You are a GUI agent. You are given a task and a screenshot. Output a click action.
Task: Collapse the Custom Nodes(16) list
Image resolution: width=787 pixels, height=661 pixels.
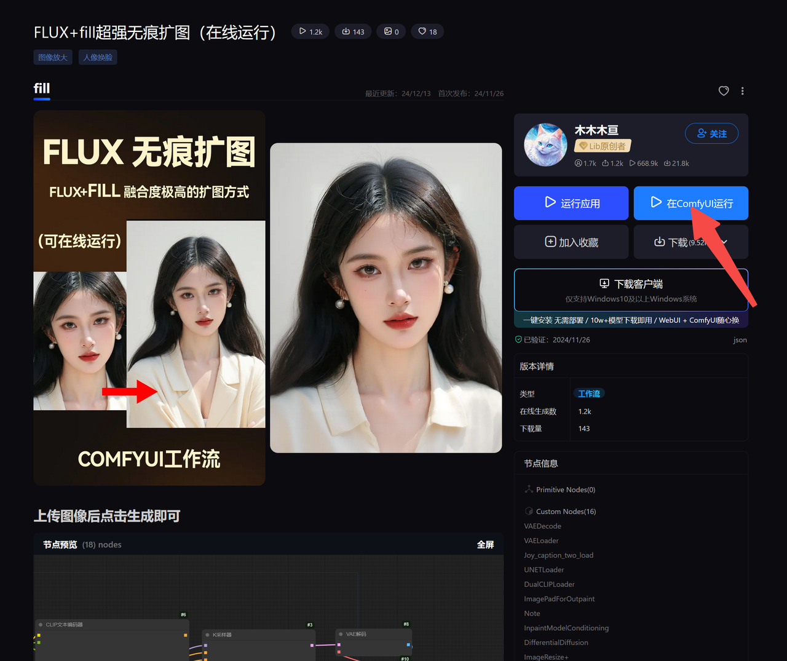coord(560,512)
